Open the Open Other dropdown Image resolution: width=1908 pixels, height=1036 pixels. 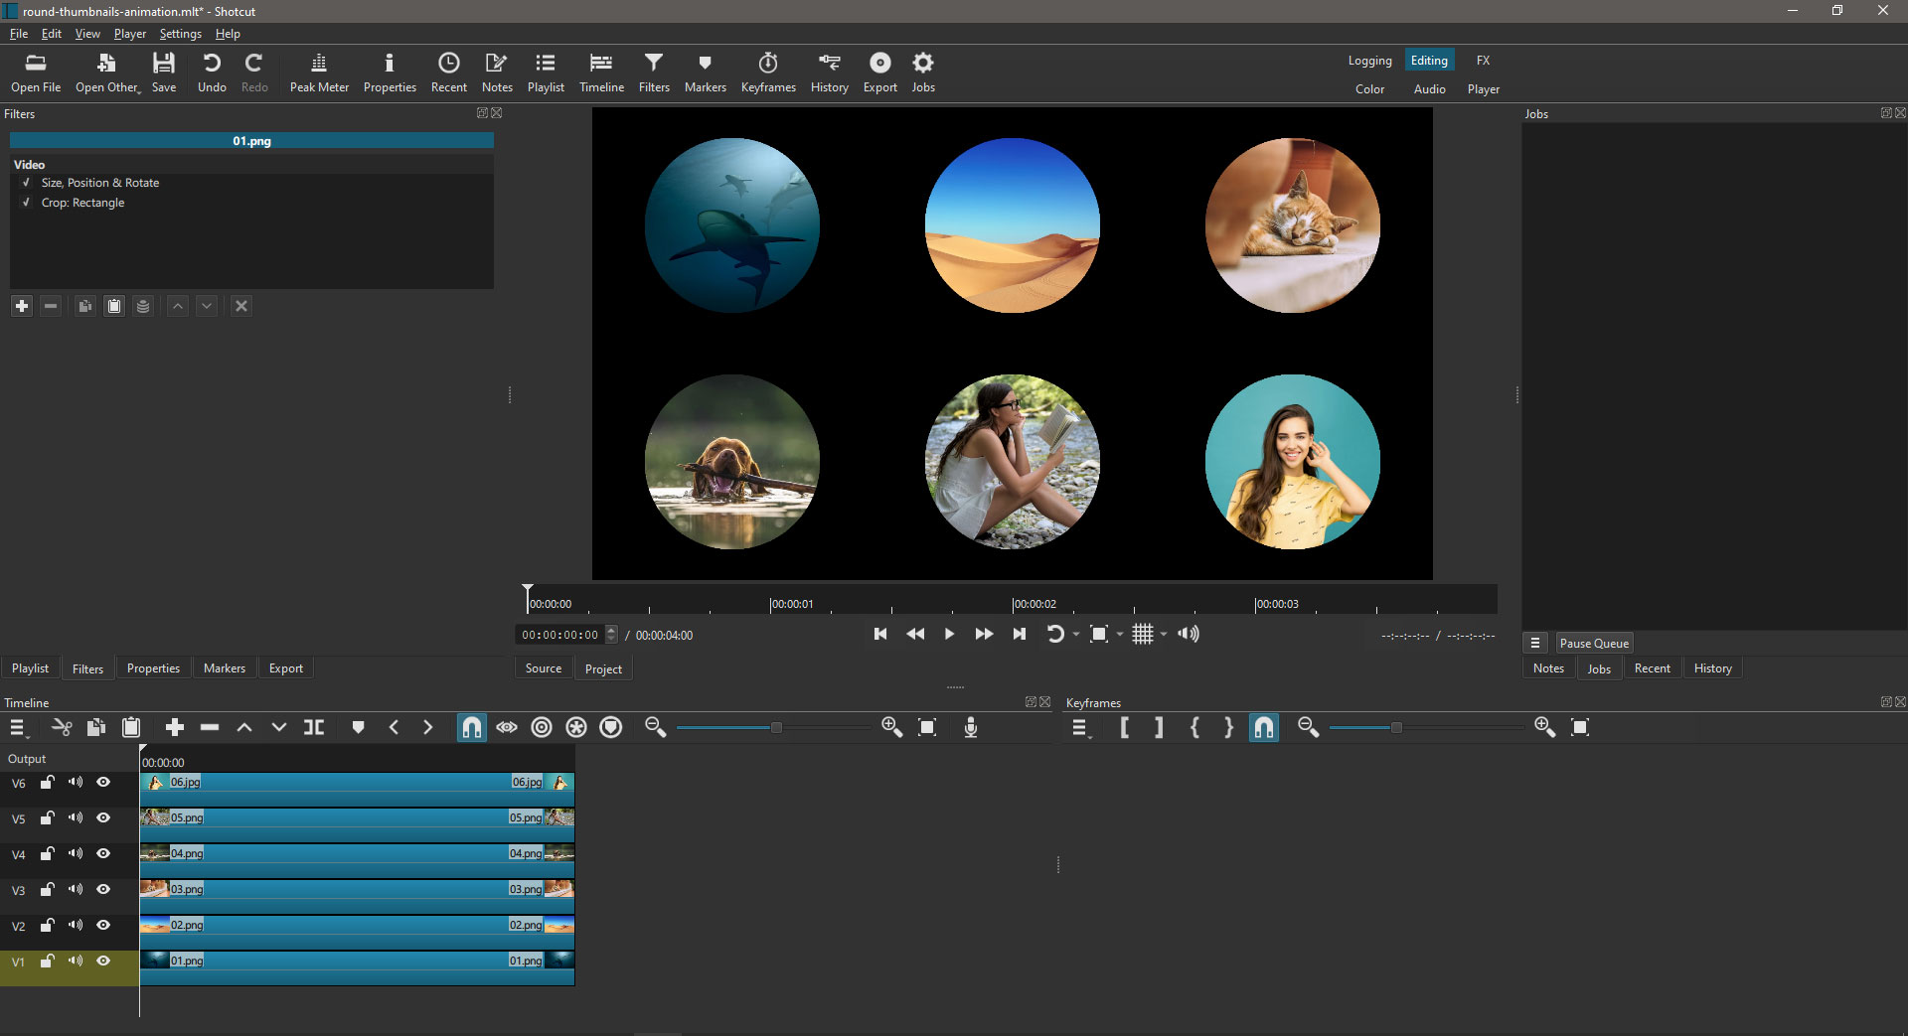point(108,73)
